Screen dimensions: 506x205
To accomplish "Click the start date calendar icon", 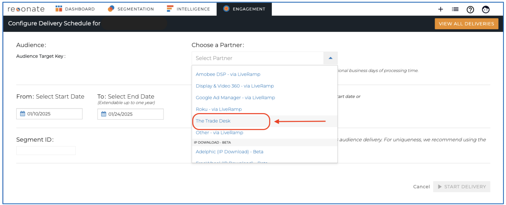I will 23,114.
